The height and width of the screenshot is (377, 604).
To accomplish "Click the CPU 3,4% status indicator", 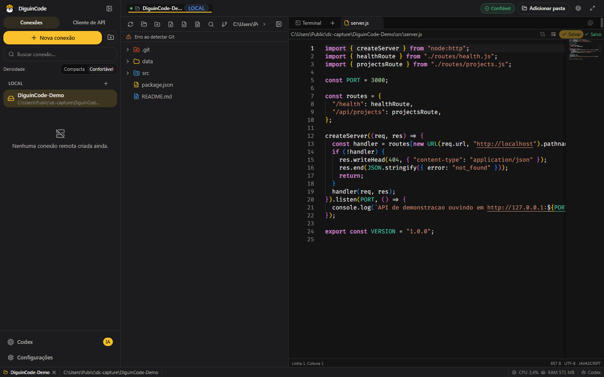I will 525,372.
